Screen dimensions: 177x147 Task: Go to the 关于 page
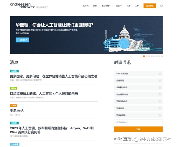pyautogui.click(x=129, y=6)
